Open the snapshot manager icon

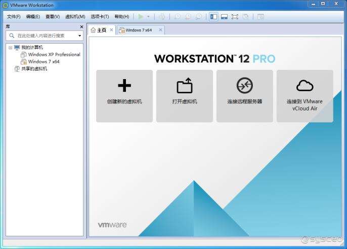coord(198,17)
